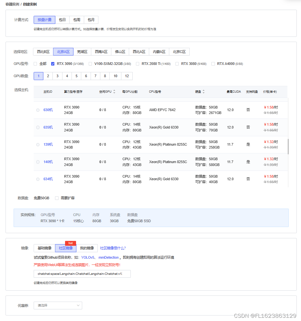Image resolution: width=301 pixels, height=321 pixels.
Task: Enable the RTX 2080 Ti GPU checkbox
Action: pyautogui.click(x=137, y=64)
